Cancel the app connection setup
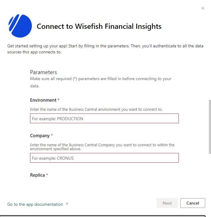Viewport: 211px width, 217px height. click(x=192, y=203)
